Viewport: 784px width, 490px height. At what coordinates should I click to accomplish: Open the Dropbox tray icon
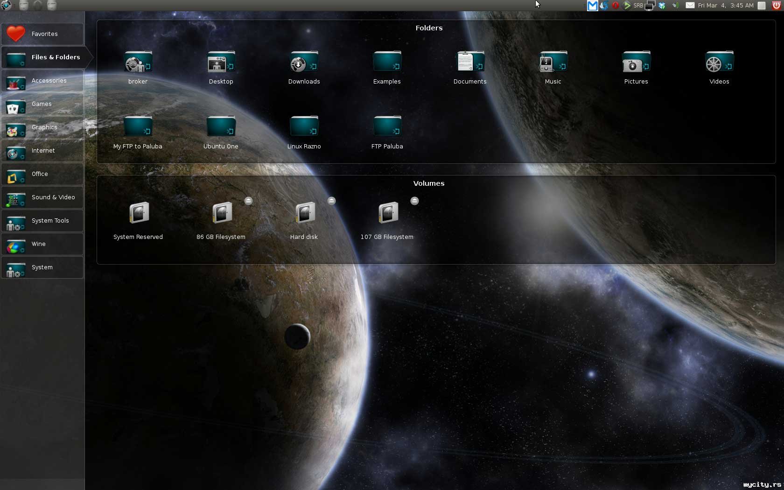tap(662, 6)
